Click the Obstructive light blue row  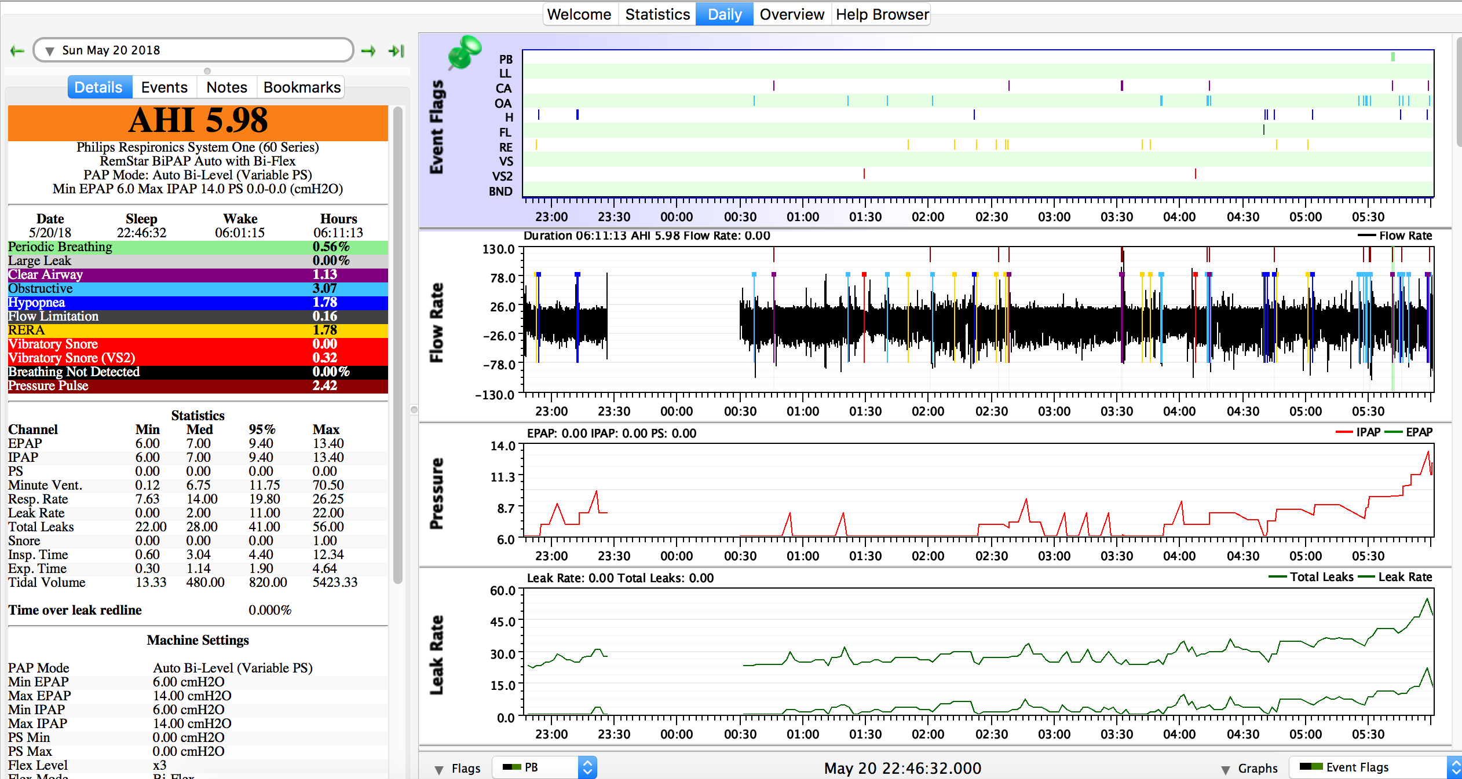198,289
